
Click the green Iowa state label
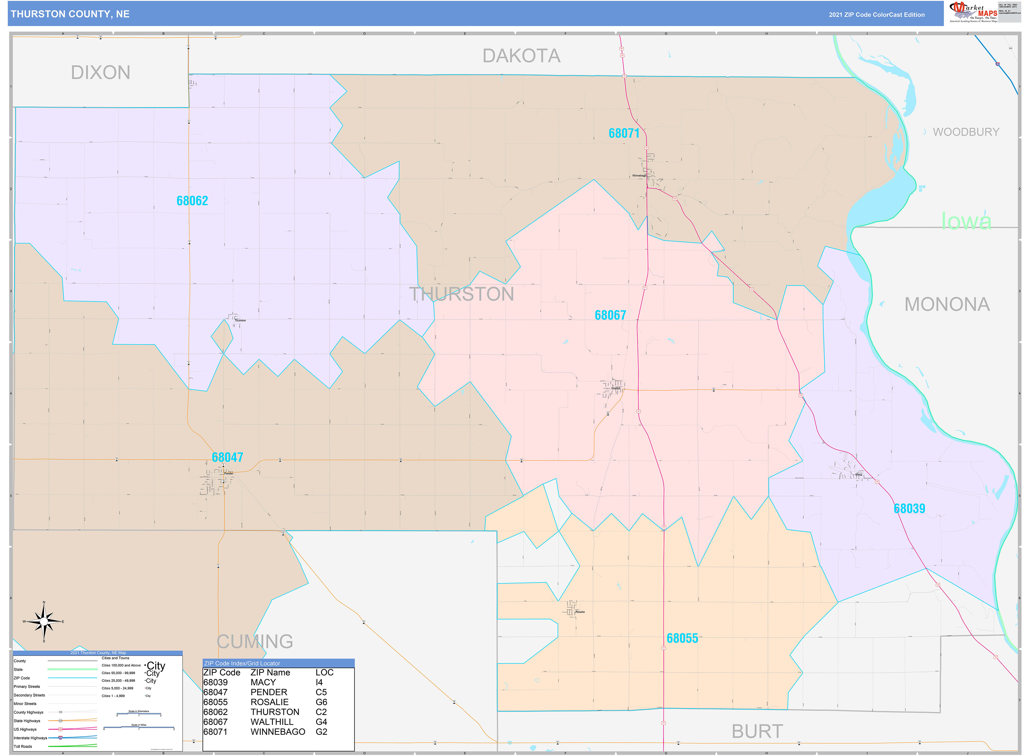click(x=966, y=221)
